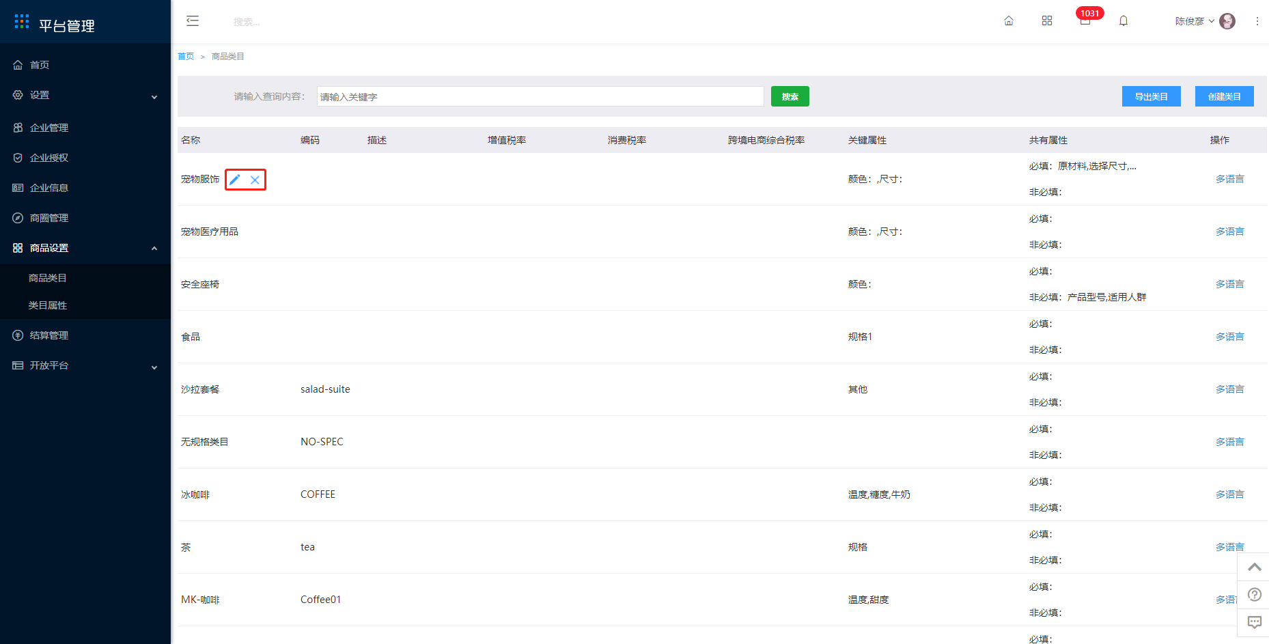The image size is (1269, 644).
Task: Click 多语言 for 无规格类目 row
Action: pos(1230,442)
